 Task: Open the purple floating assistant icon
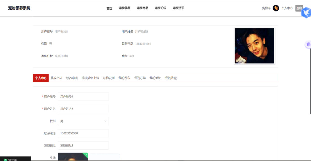pyautogui.click(x=308, y=45)
